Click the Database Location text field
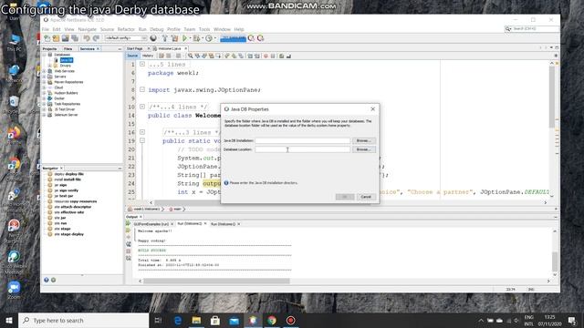This screenshot has height=328, width=584. (x=302, y=149)
